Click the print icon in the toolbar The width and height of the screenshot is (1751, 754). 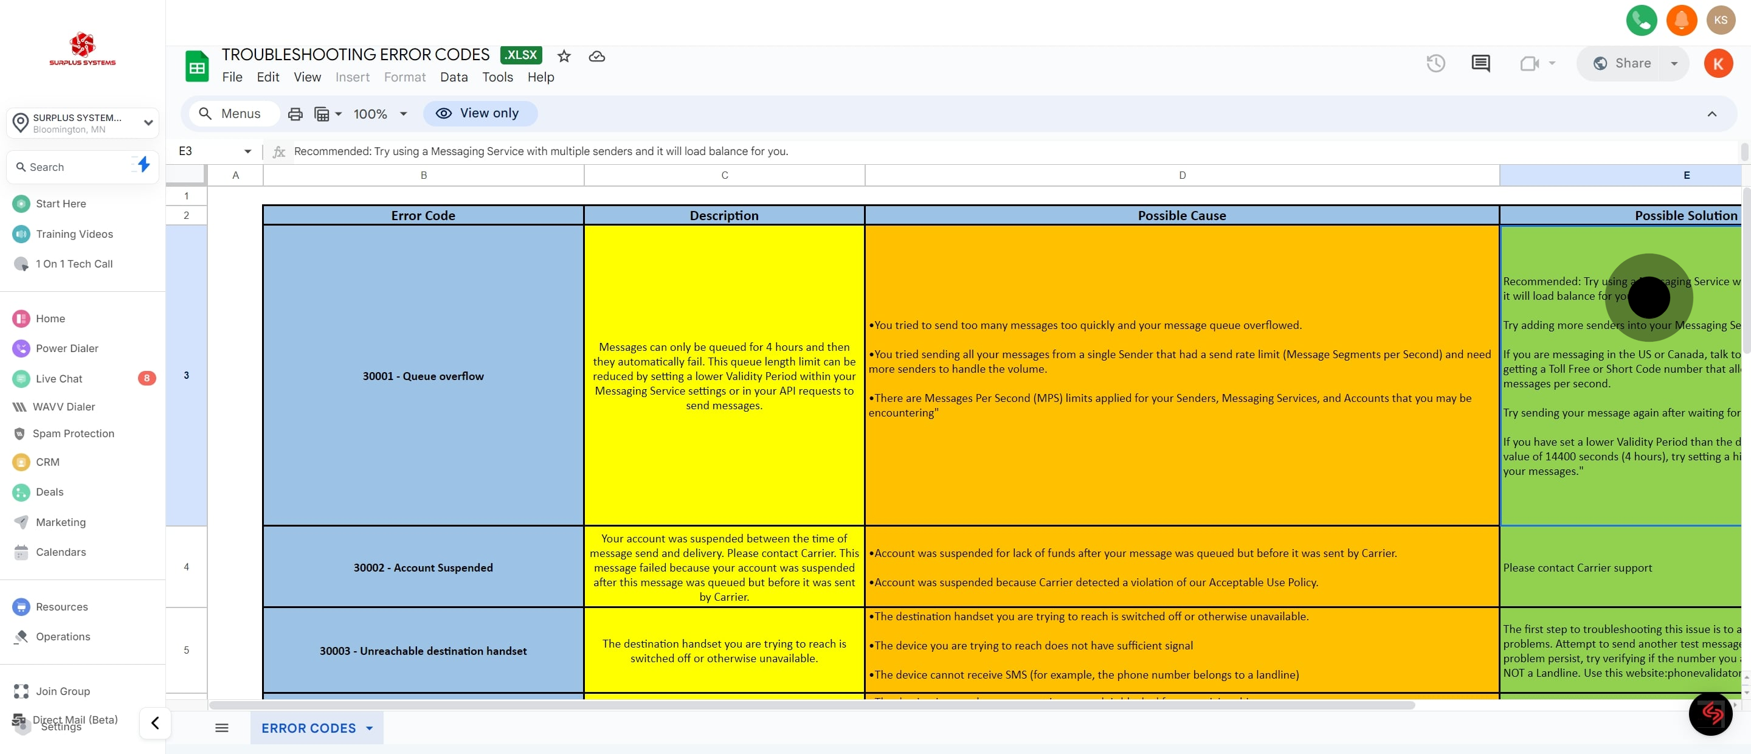(295, 114)
